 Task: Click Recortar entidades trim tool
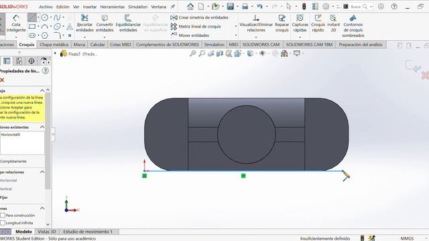(84, 23)
